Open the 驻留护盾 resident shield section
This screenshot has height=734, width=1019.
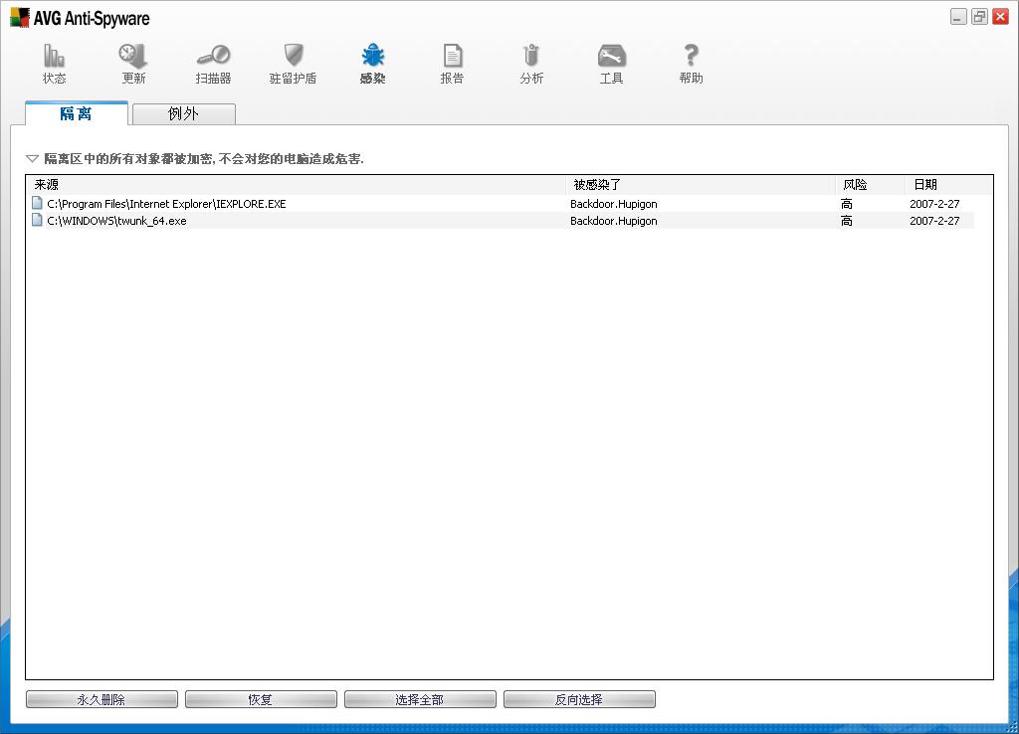pos(294,64)
